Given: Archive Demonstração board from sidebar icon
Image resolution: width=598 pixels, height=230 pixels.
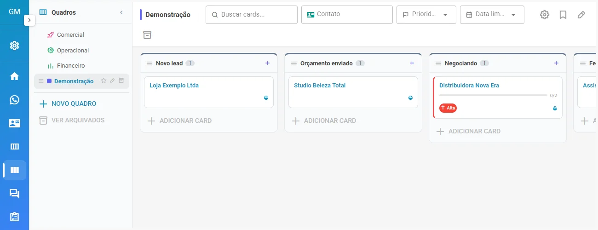Looking at the screenshot, I should click(121, 80).
